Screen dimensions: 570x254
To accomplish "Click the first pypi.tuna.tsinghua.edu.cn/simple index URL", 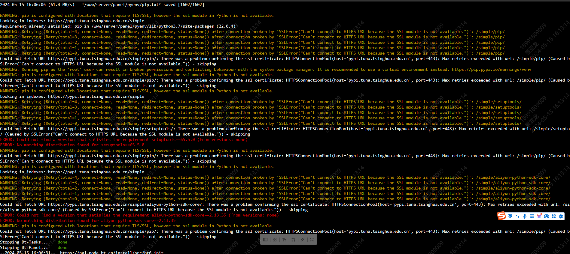I will coord(96,21).
